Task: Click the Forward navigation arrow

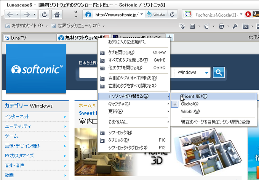Action: 27,15
